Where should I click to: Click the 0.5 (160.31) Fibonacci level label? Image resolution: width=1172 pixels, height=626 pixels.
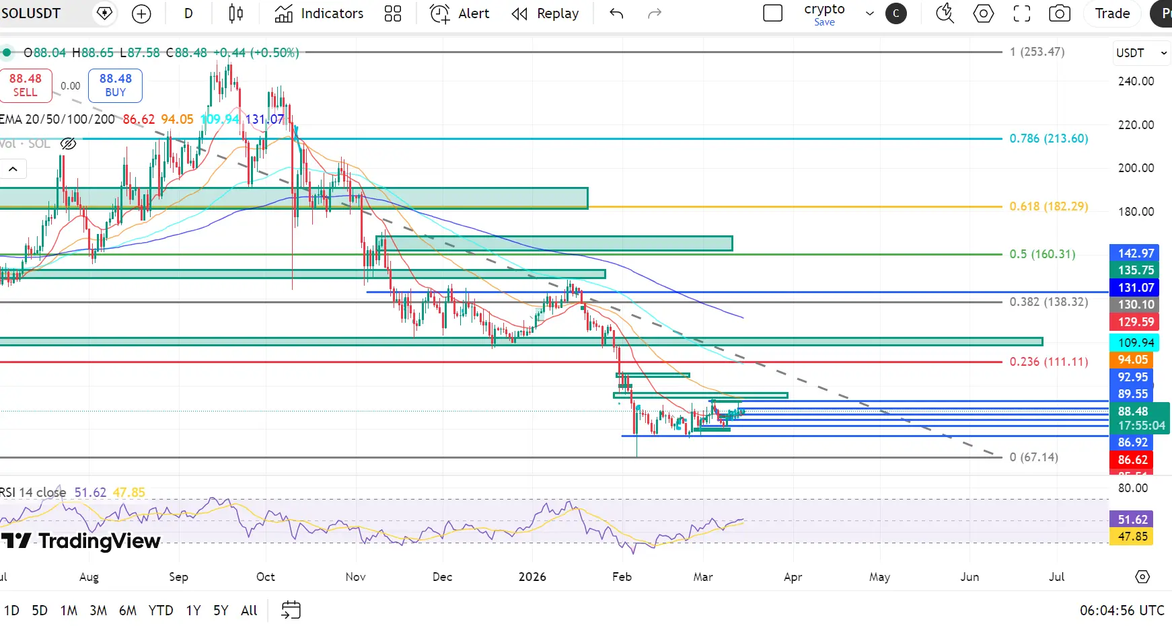tap(1042, 254)
